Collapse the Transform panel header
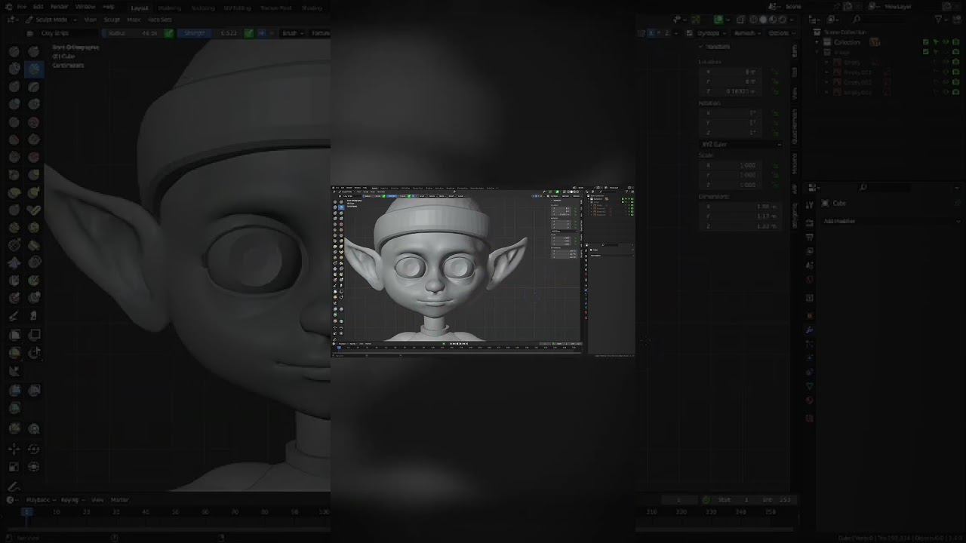966x543 pixels. (x=714, y=46)
